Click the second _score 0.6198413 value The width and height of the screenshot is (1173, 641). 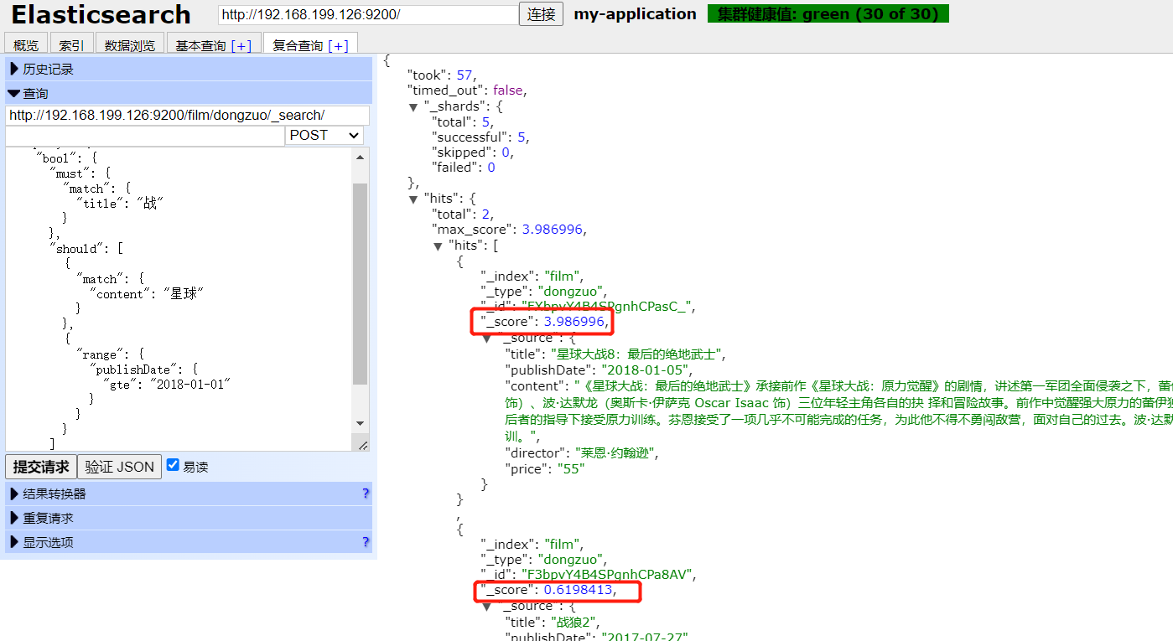[x=579, y=590]
